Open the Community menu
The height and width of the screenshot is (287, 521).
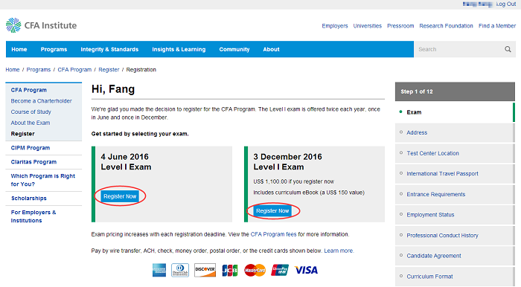pyautogui.click(x=234, y=49)
